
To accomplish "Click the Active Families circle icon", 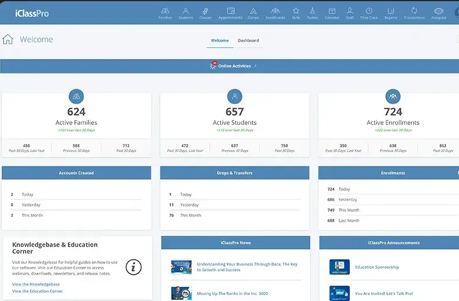I will tap(76, 96).
